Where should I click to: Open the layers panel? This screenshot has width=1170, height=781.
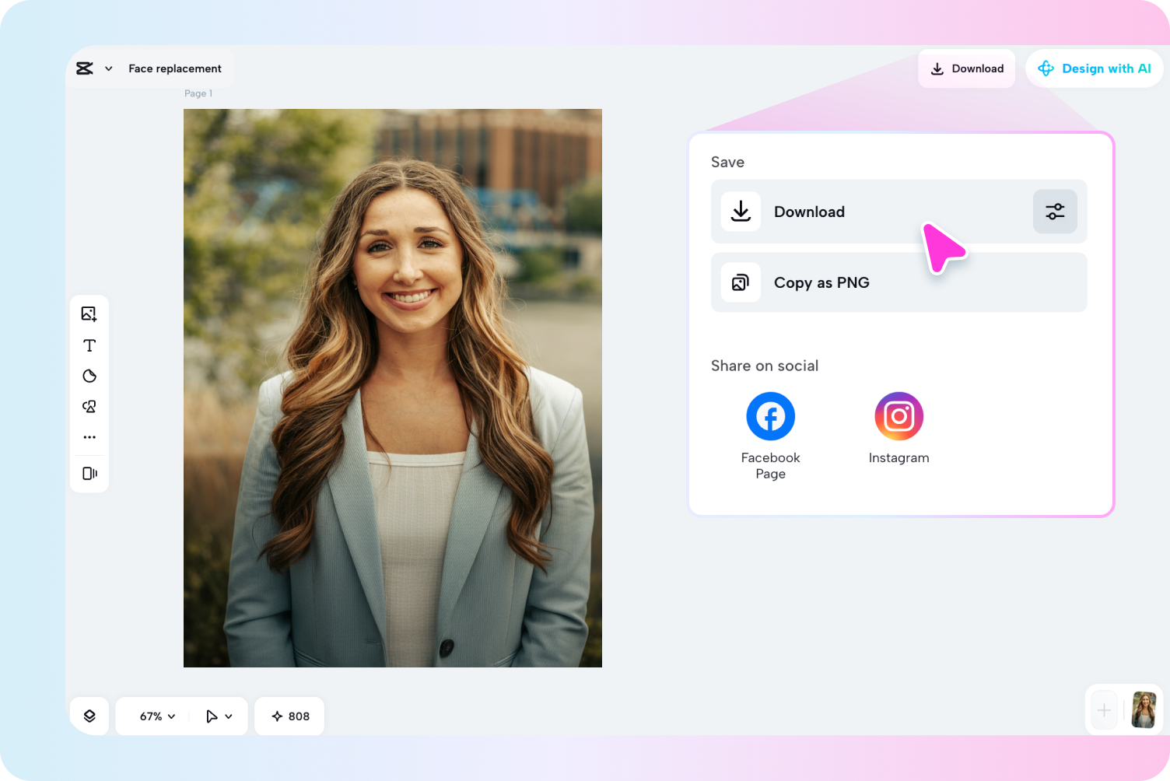click(x=89, y=716)
